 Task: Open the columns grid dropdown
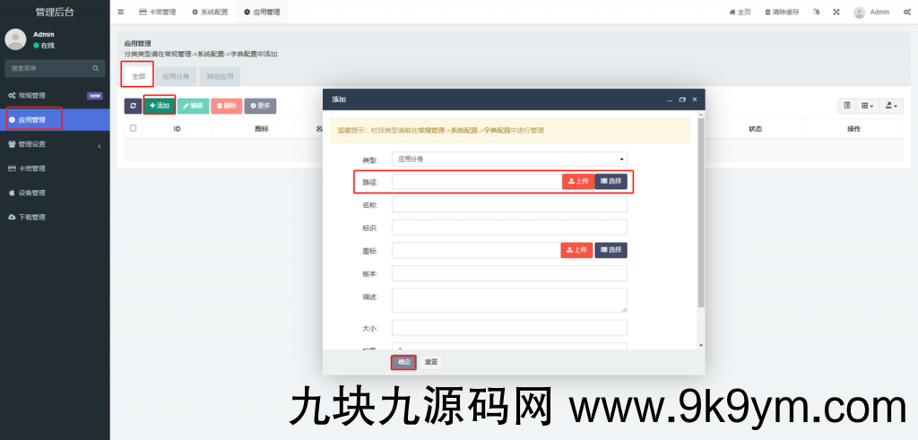click(x=867, y=106)
